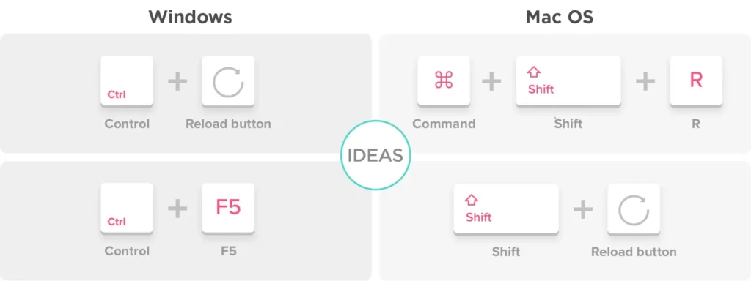Screen dimensions: 751x292
Task: Click the plus sign between Ctrl and F5
Action: [x=177, y=209]
